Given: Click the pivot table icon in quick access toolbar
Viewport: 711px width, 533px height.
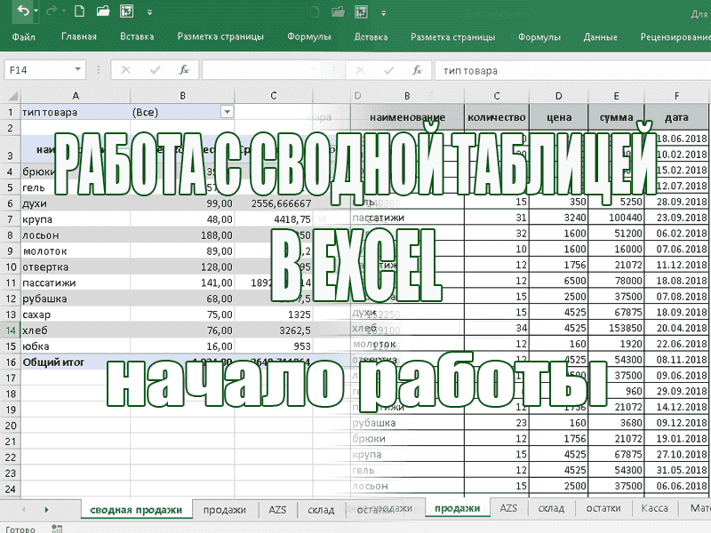Looking at the screenshot, I should tap(128, 12).
